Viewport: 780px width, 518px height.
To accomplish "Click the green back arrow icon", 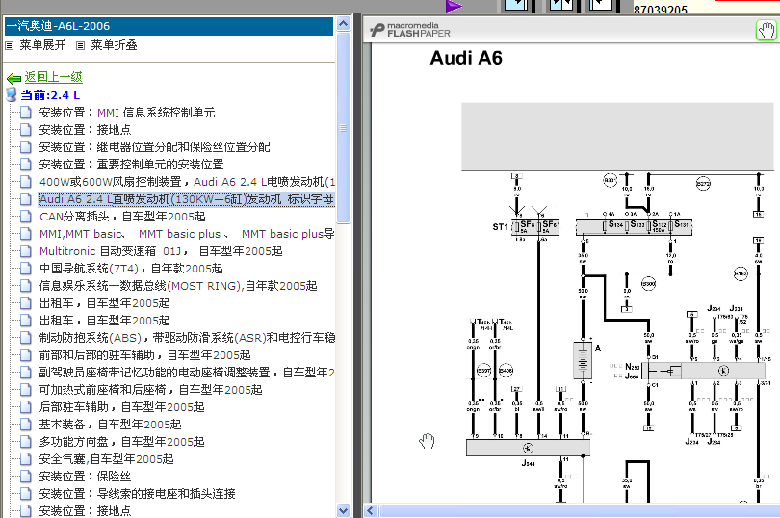I will coord(13,78).
